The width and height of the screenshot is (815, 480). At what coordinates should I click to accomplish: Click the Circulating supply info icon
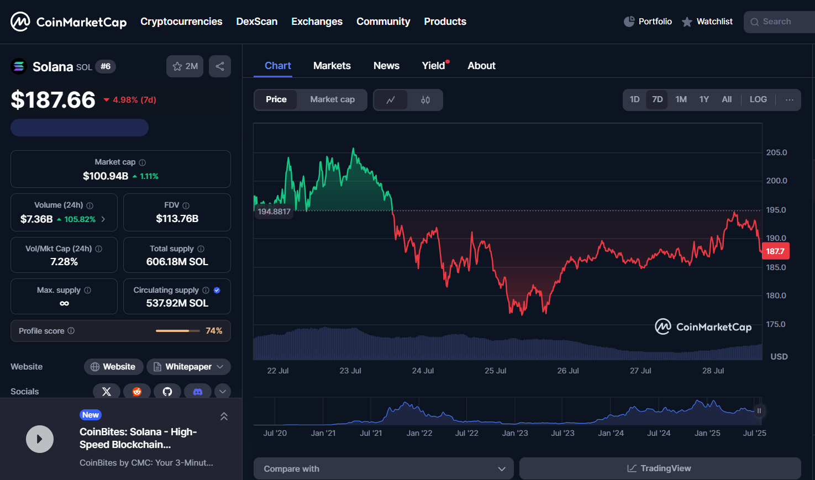tap(206, 291)
